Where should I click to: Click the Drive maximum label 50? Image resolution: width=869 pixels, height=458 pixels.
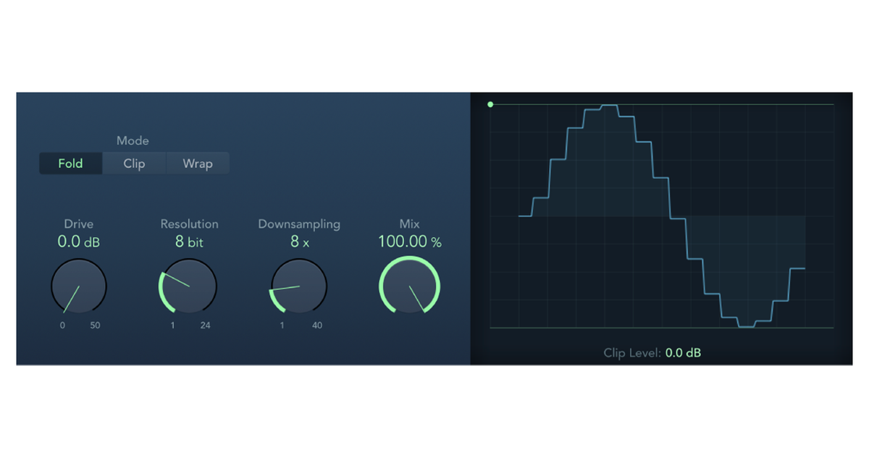(x=95, y=325)
